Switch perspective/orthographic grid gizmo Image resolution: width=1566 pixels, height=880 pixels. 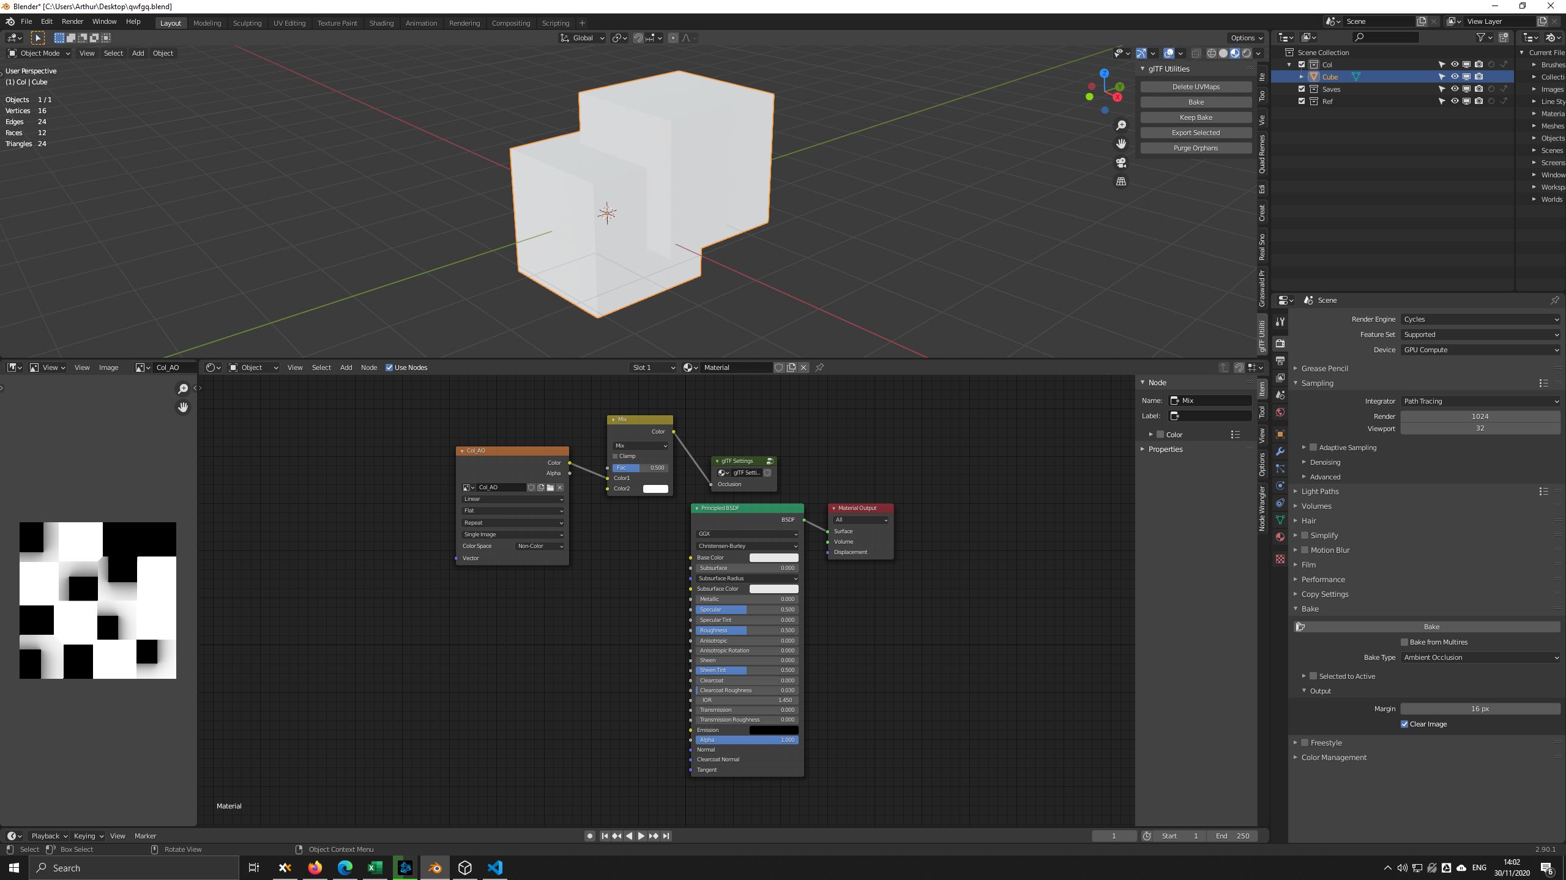[1120, 182]
